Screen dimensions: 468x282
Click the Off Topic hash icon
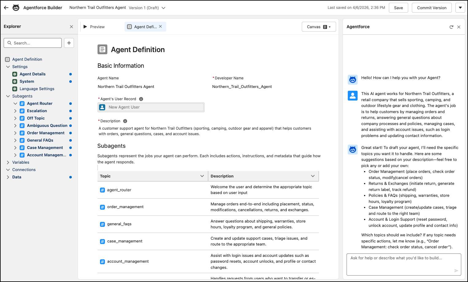(x=22, y=118)
